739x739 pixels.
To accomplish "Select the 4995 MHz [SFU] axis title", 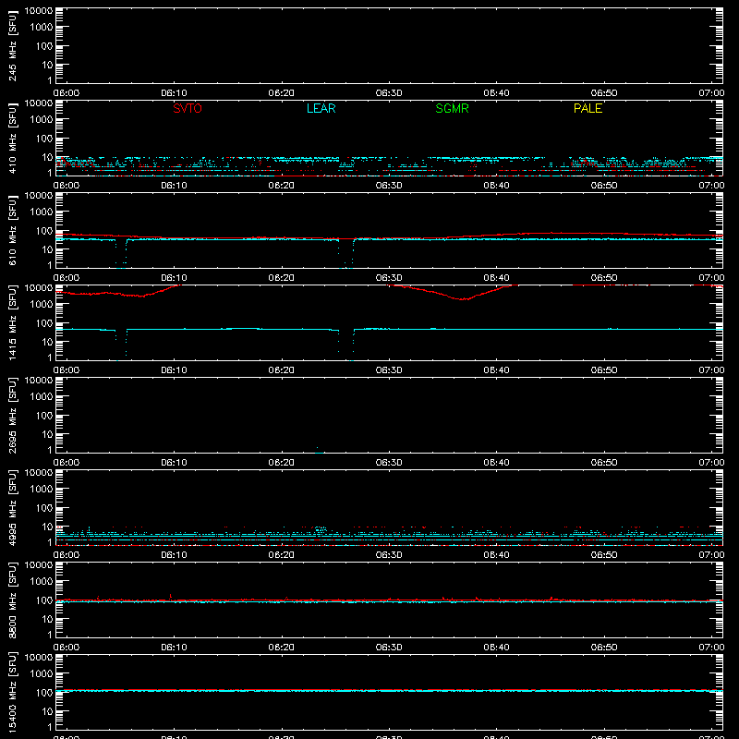I will [12, 507].
